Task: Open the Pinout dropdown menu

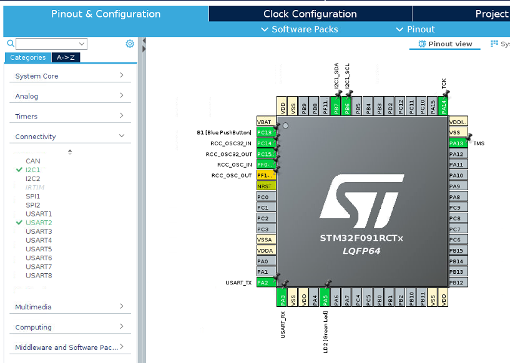Action: point(419,29)
